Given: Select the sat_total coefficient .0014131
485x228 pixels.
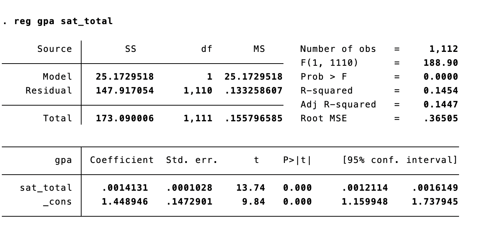Looking at the screenshot, I should [x=125, y=188].
